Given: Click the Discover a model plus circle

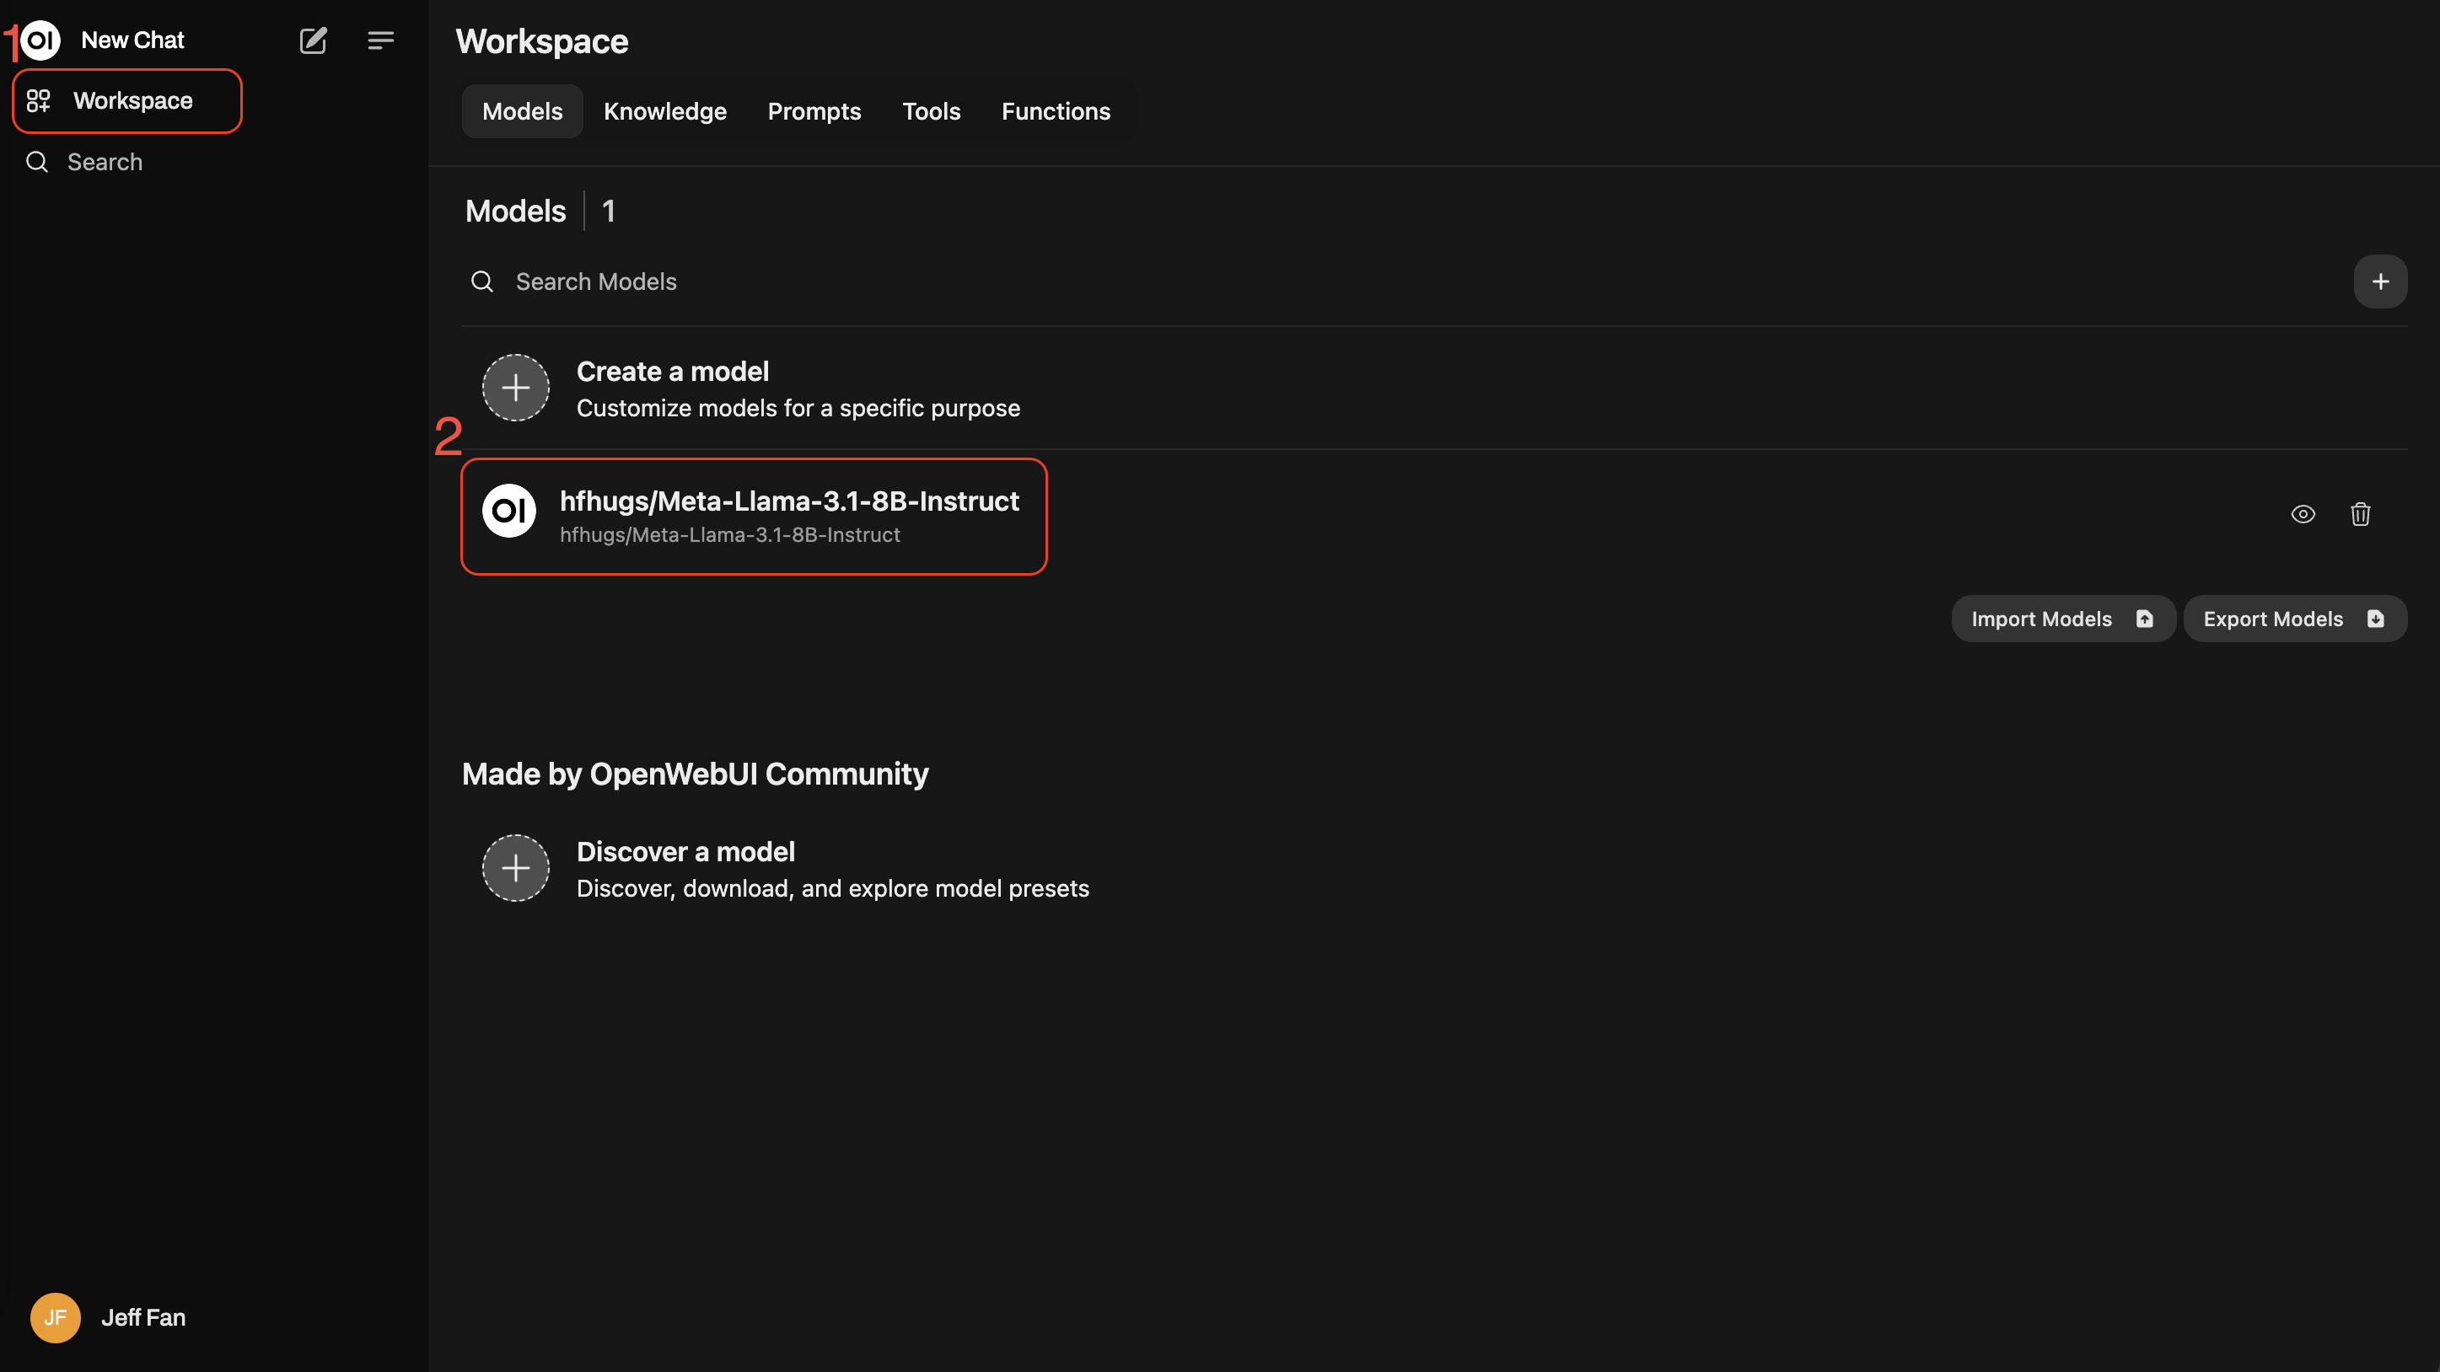Looking at the screenshot, I should click(x=515, y=867).
